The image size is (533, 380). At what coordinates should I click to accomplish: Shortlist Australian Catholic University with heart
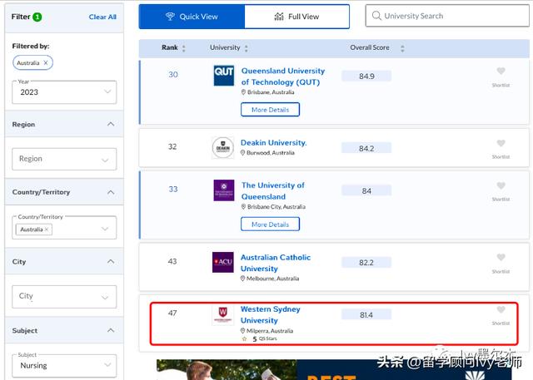[501, 257]
